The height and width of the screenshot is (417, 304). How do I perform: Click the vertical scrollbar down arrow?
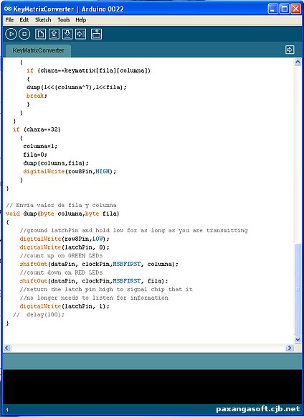[298, 339]
